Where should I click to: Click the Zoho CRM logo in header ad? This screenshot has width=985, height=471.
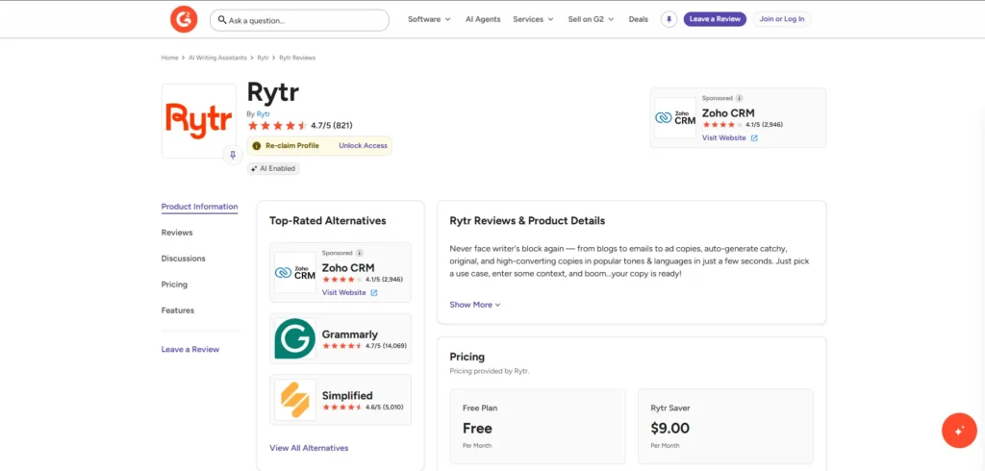675,118
